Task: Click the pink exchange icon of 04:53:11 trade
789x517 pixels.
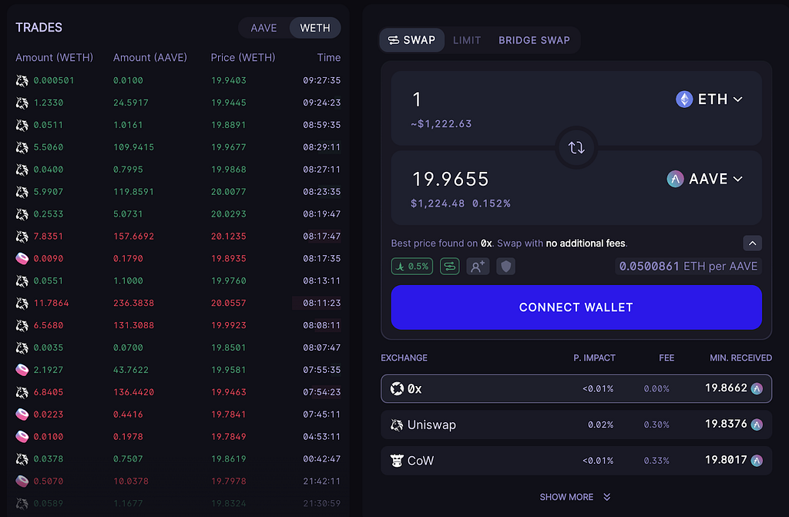Action: pos(22,436)
